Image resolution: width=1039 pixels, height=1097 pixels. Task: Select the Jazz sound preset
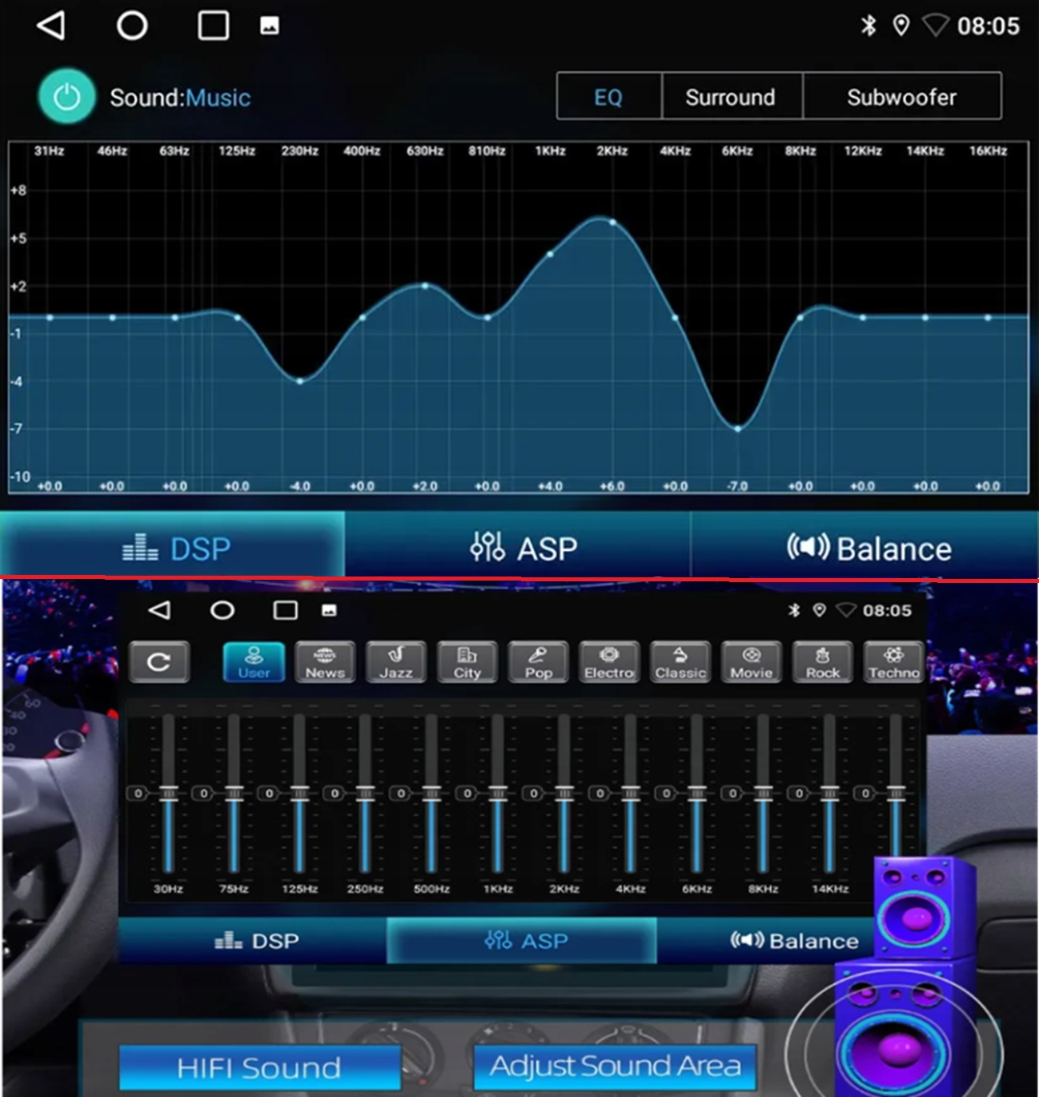point(395,662)
